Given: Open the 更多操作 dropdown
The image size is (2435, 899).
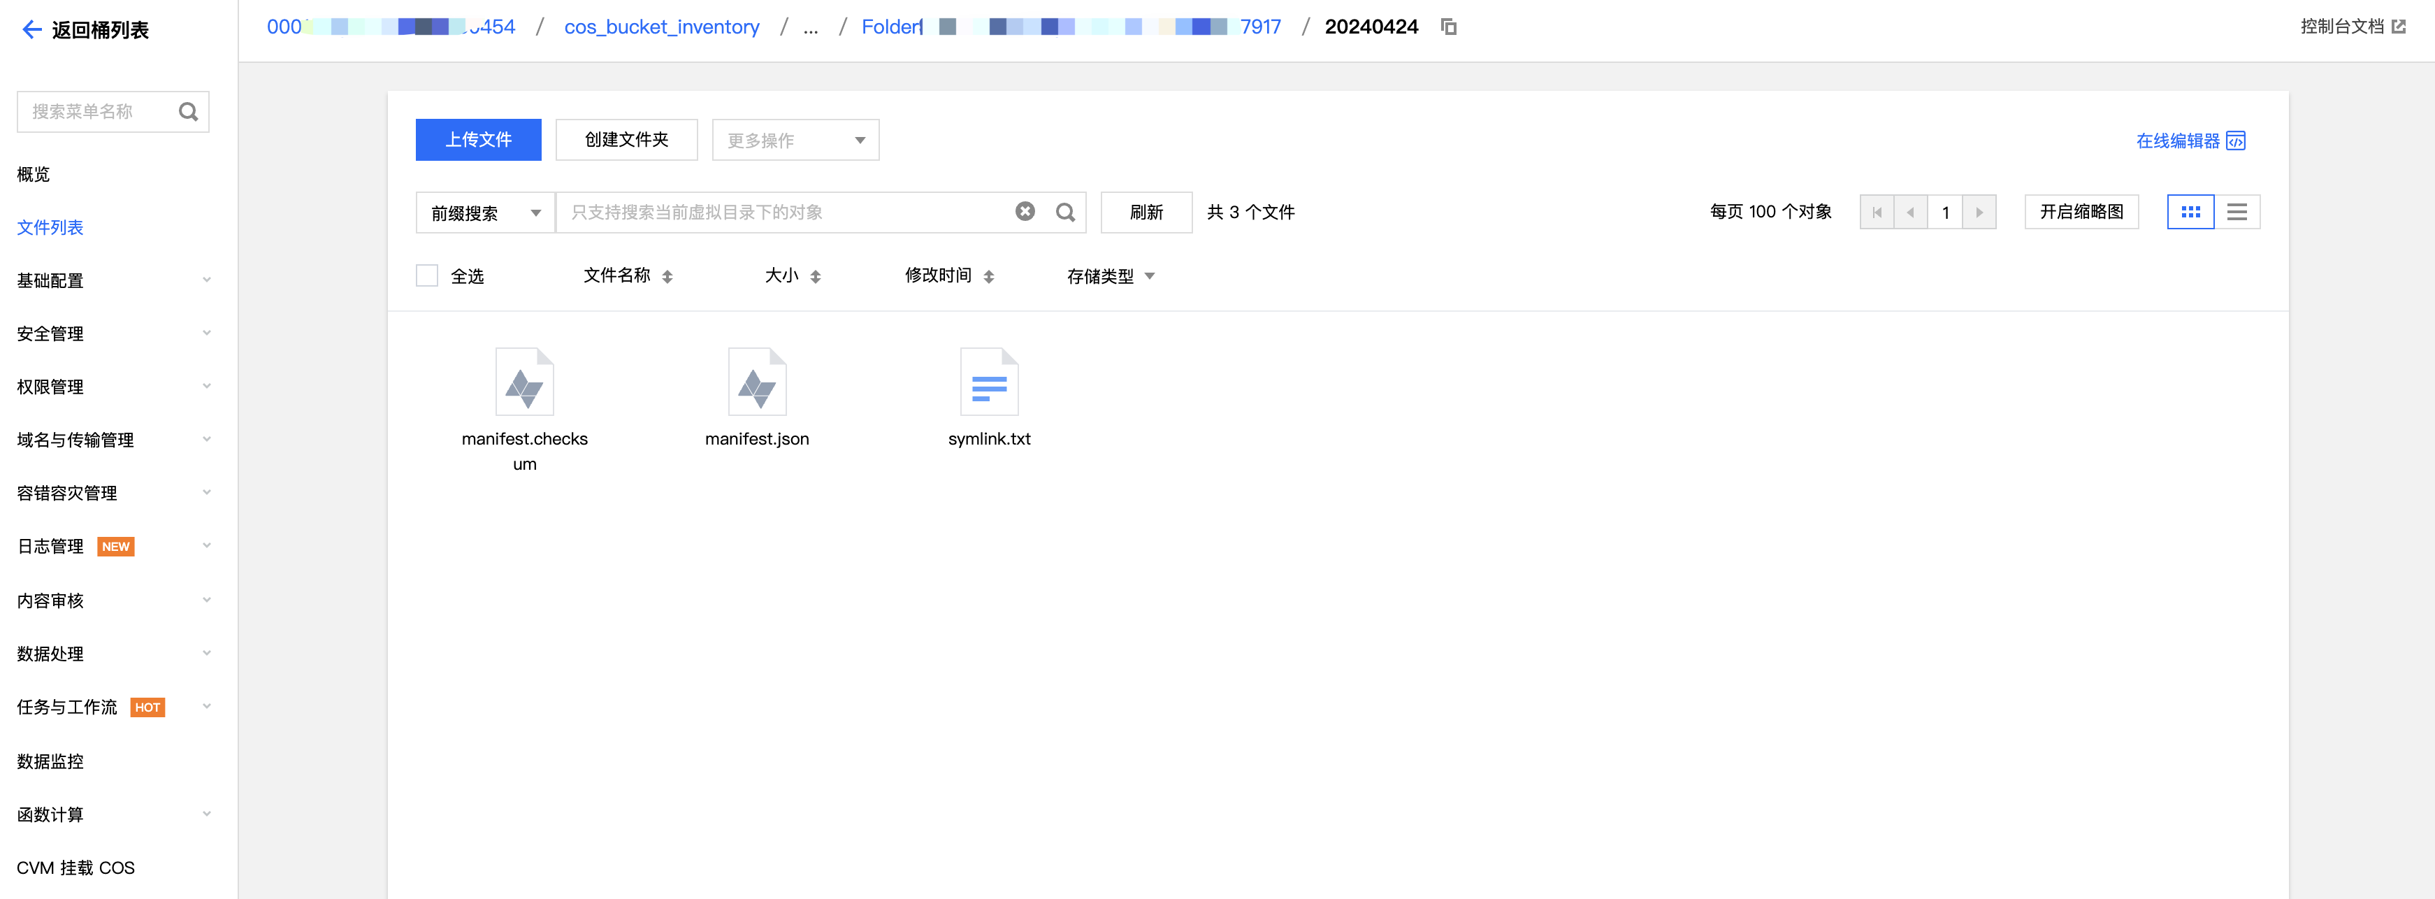Looking at the screenshot, I should pyautogui.click(x=795, y=141).
